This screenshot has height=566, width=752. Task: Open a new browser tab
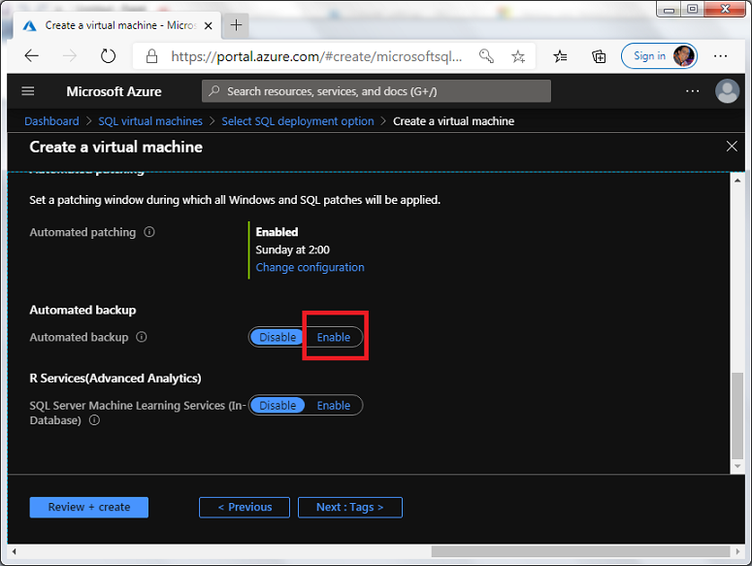236,25
